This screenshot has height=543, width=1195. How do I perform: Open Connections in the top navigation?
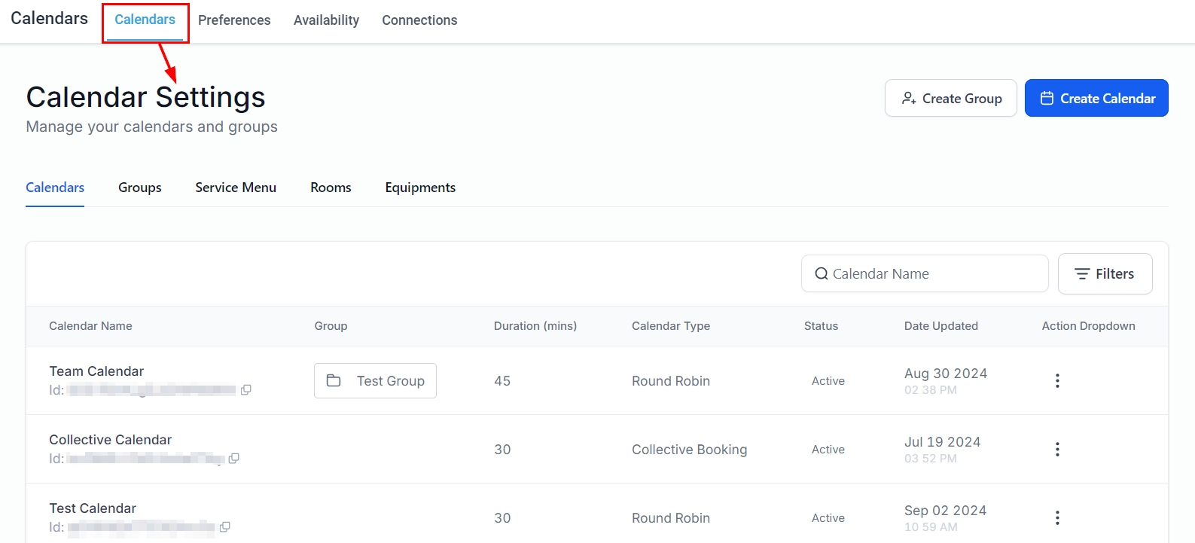419,20
